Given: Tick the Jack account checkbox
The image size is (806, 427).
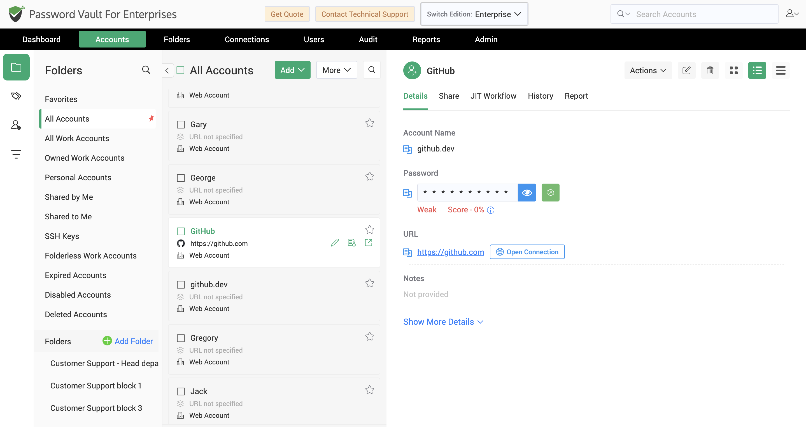Looking at the screenshot, I should coord(181,392).
